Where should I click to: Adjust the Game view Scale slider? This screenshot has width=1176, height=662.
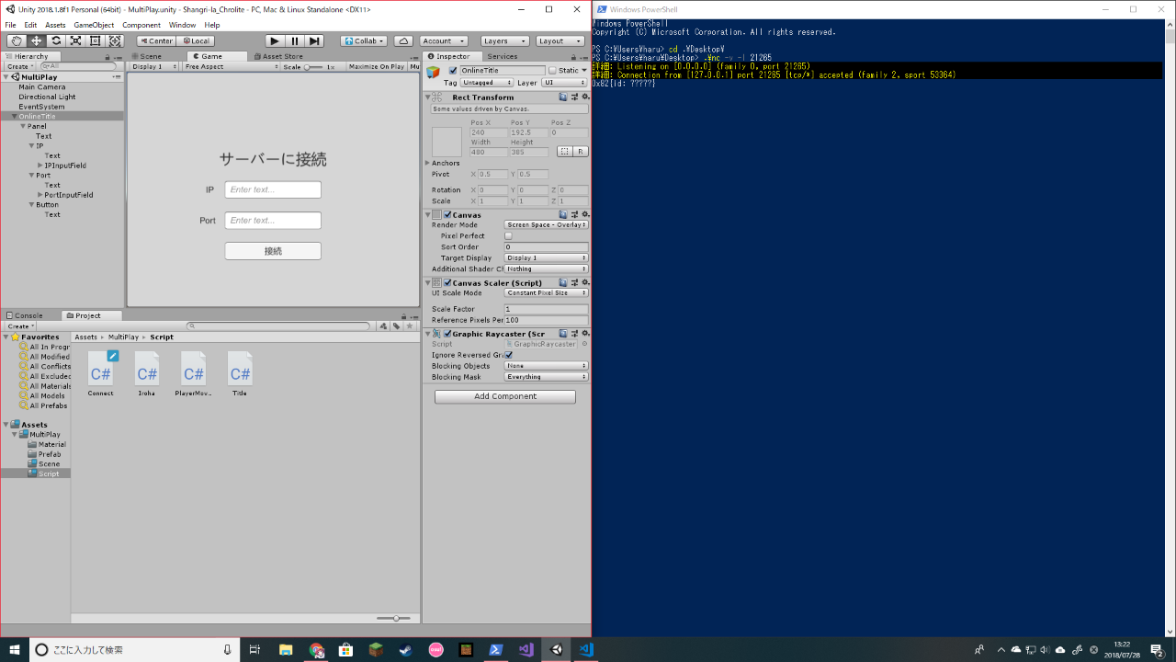point(313,67)
